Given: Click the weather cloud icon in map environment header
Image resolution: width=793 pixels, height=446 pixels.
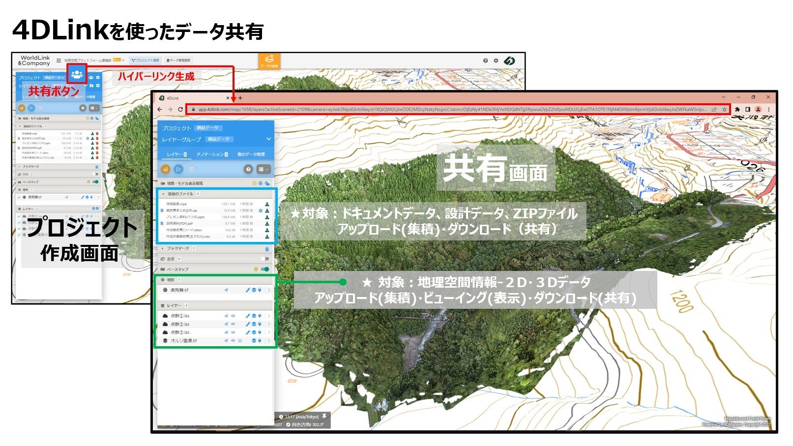Looking at the screenshot, I should coord(267,183).
